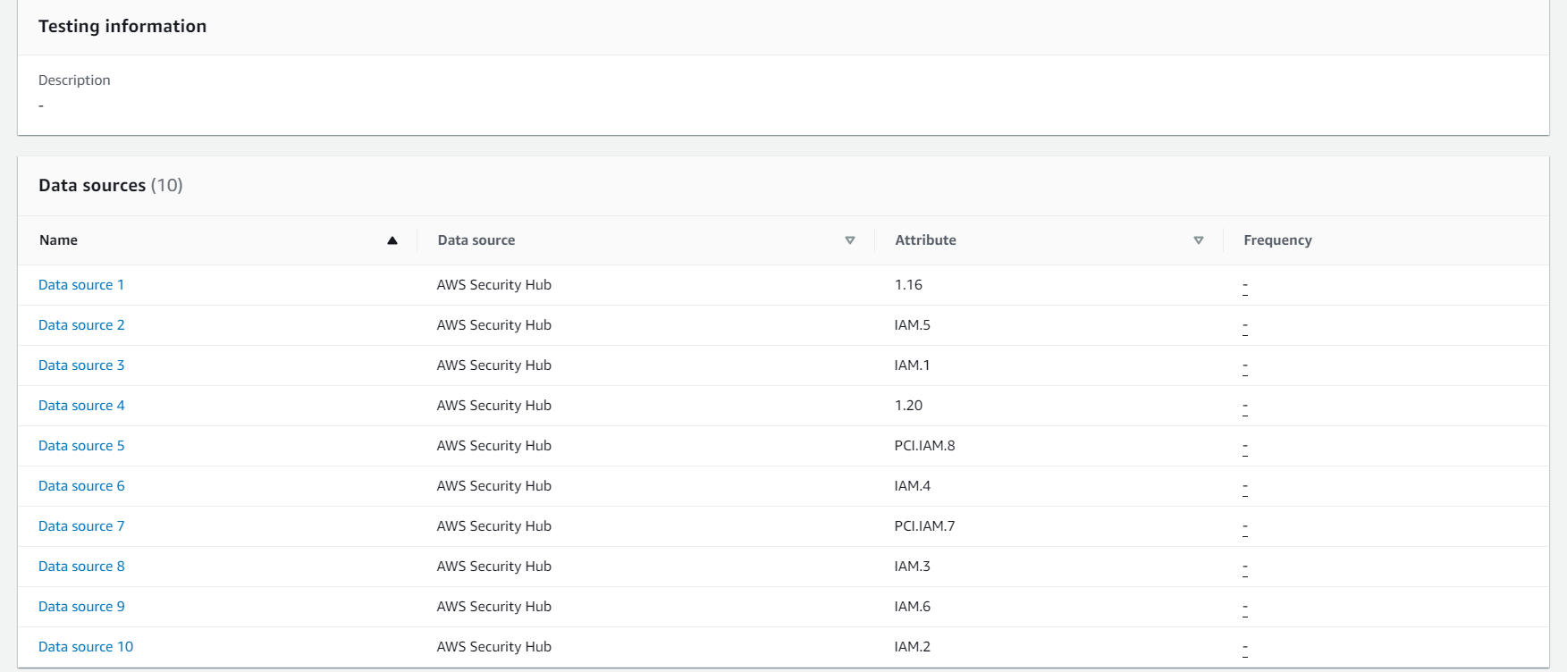The image size is (1567, 672).
Task: Open Data source 9 link
Action: click(x=81, y=607)
